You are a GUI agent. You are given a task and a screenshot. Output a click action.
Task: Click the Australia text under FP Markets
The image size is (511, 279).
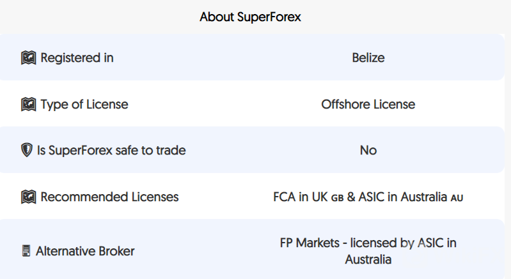click(368, 260)
